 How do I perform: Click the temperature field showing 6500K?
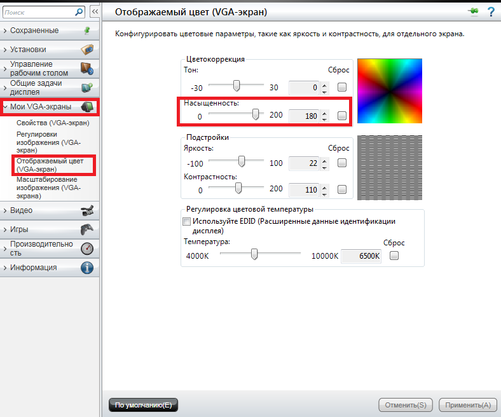[361, 256]
